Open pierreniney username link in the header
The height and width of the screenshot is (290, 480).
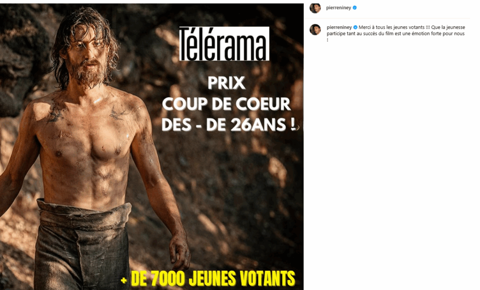coord(338,7)
